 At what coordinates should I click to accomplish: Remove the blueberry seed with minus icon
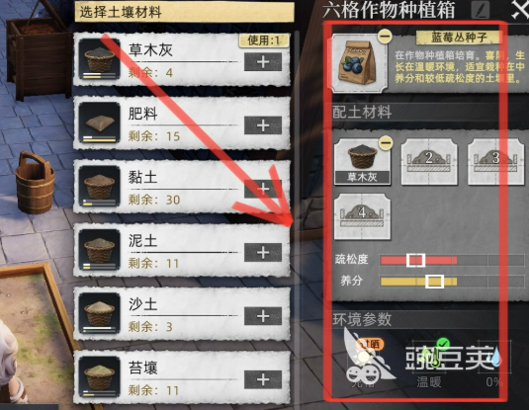pyautogui.click(x=385, y=36)
